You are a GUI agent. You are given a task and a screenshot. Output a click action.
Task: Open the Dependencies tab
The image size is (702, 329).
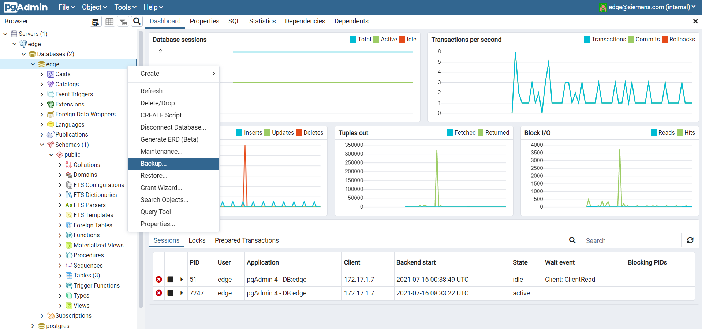tap(305, 21)
